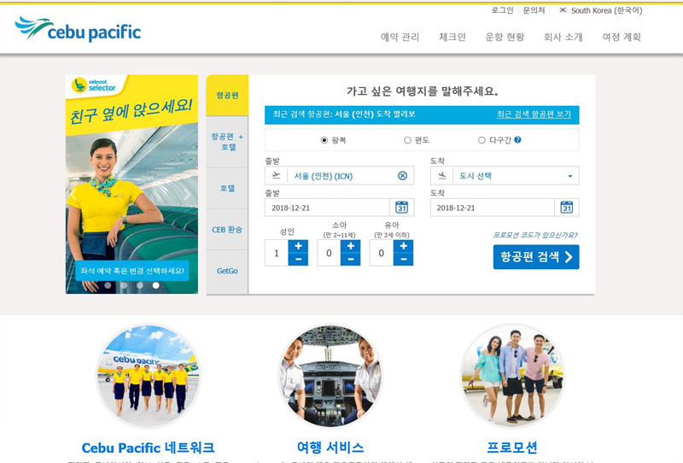Open the departure date calendar icon
Screen dimensions: 683x463
401,207
